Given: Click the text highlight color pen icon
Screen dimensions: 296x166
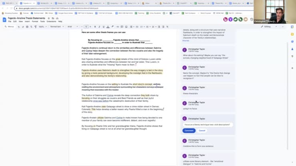Looking at the screenshot, I should (x=113, y=27).
